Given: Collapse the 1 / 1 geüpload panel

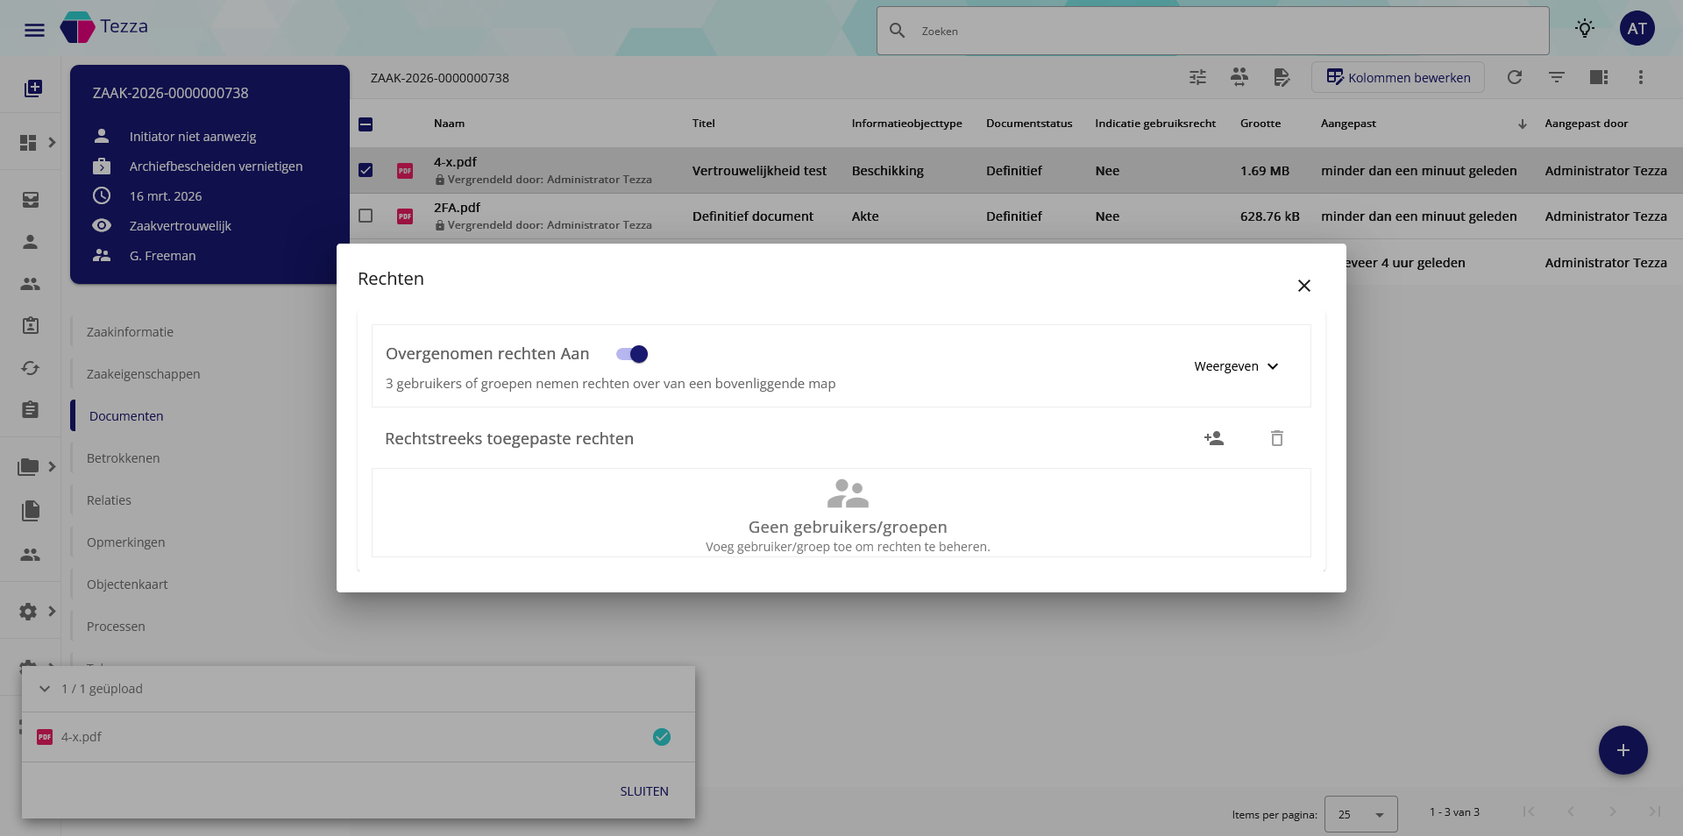Looking at the screenshot, I should point(45,689).
